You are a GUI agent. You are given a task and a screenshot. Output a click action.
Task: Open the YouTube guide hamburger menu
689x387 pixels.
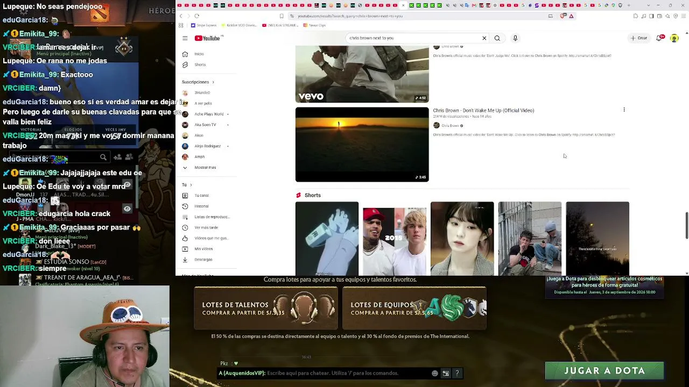tap(185, 38)
